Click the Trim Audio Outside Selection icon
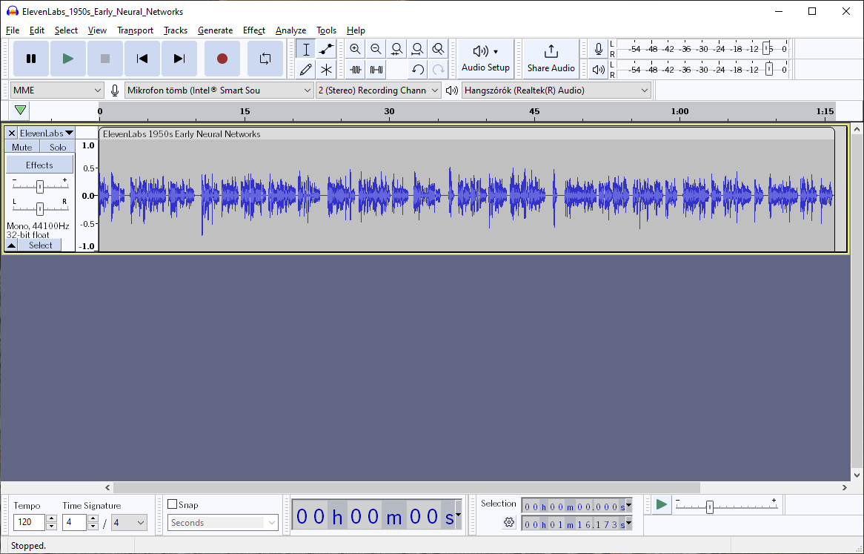This screenshot has height=554, width=864. 355,68
